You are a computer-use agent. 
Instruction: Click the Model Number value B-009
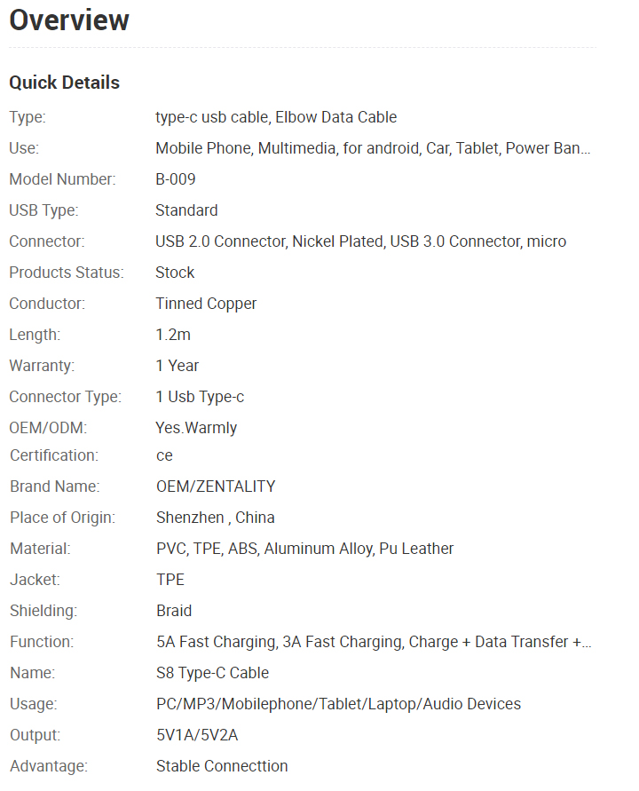[176, 179]
